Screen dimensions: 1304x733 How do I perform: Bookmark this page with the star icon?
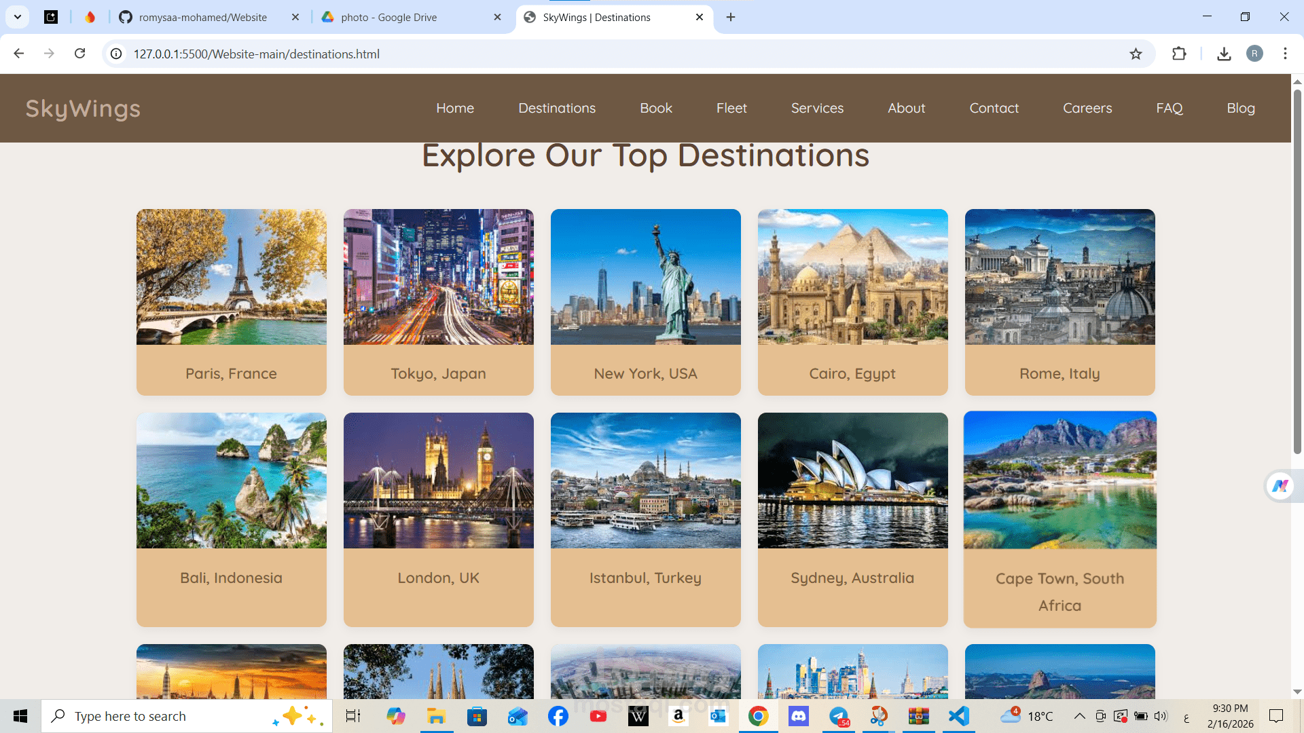1136,54
